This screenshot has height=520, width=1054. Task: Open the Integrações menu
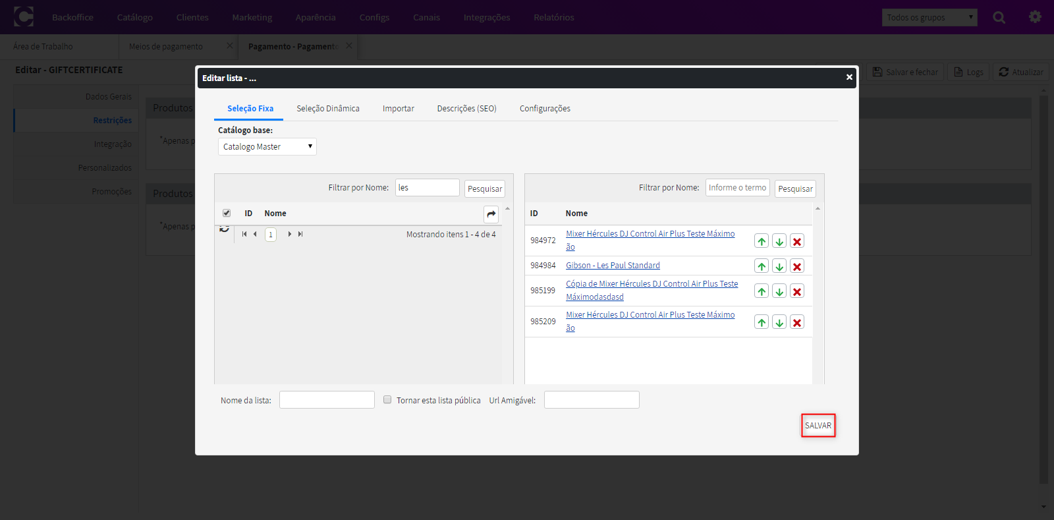point(487,17)
